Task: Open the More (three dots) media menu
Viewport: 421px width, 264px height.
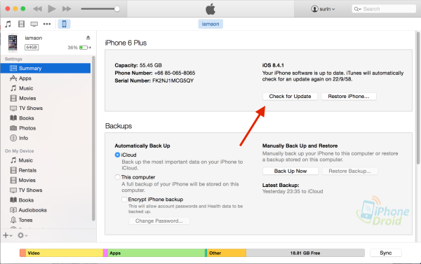Action: 47,24
